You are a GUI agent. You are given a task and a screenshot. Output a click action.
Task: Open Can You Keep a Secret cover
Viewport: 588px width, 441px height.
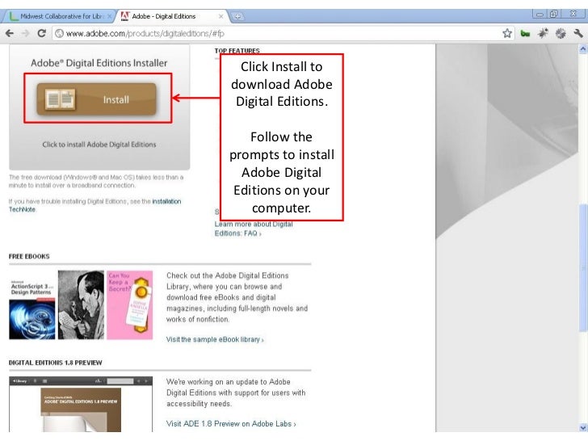[130, 304]
